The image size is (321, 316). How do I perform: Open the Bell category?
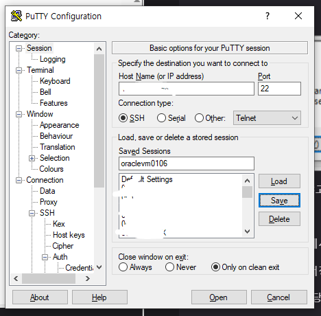pyautogui.click(x=45, y=92)
